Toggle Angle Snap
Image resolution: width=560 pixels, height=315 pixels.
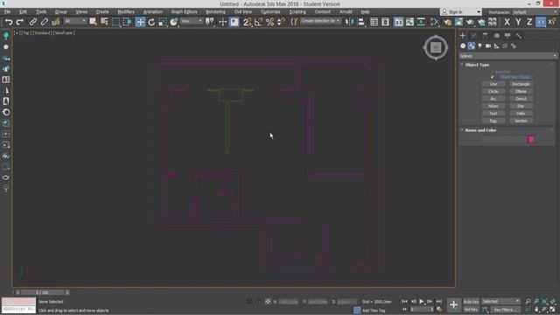click(x=258, y=22)
